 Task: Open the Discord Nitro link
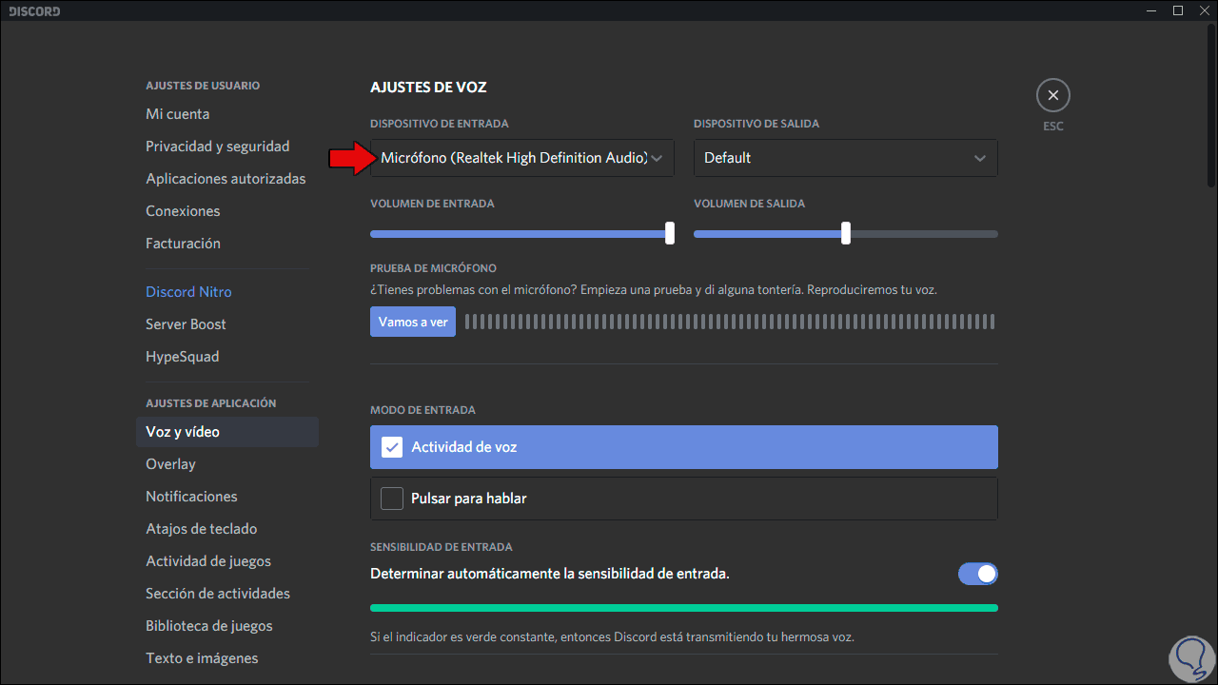pyautogui.click(x=188, y=292)
